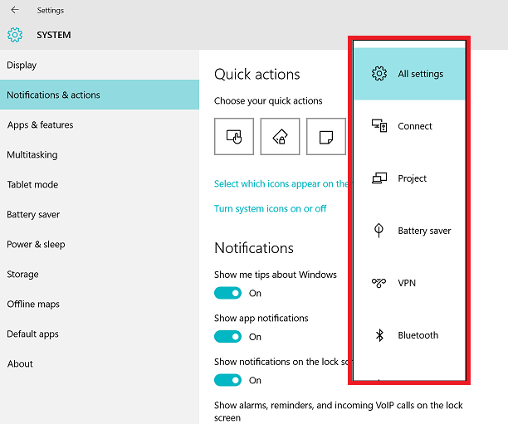Select the rotation lock quick action tile

280,136
